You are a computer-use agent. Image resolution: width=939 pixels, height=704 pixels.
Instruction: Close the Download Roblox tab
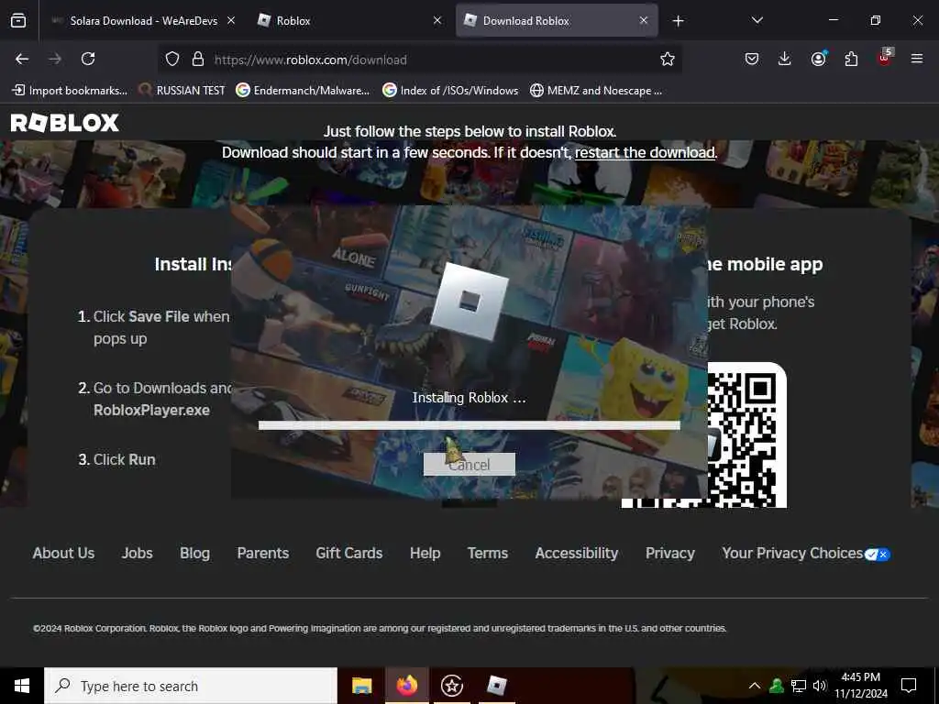pyautogui.click(x=644, y=20)
